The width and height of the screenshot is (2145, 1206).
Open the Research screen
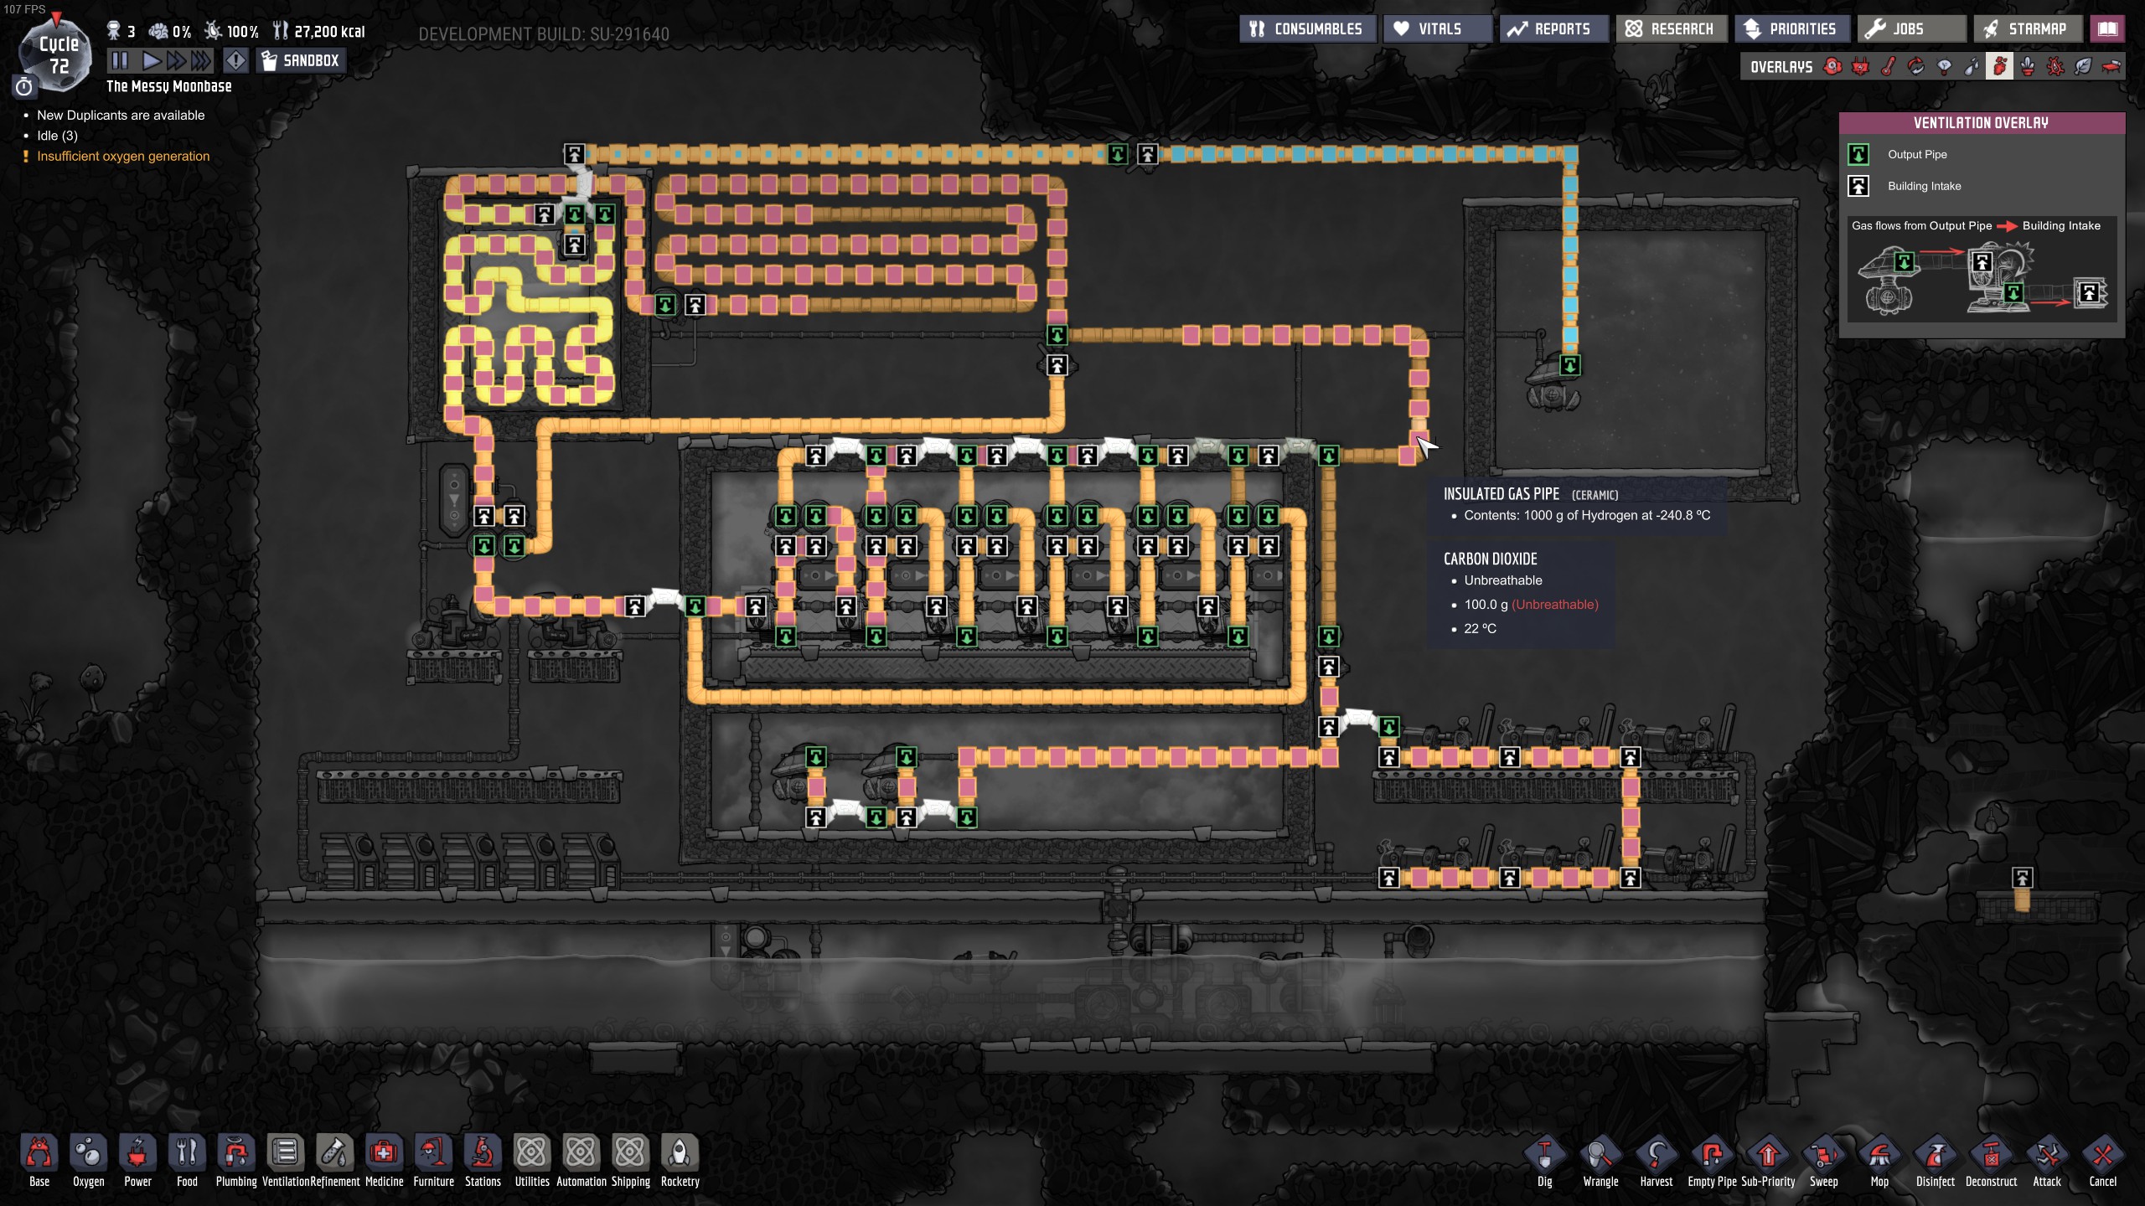[x=1670, y=29]
